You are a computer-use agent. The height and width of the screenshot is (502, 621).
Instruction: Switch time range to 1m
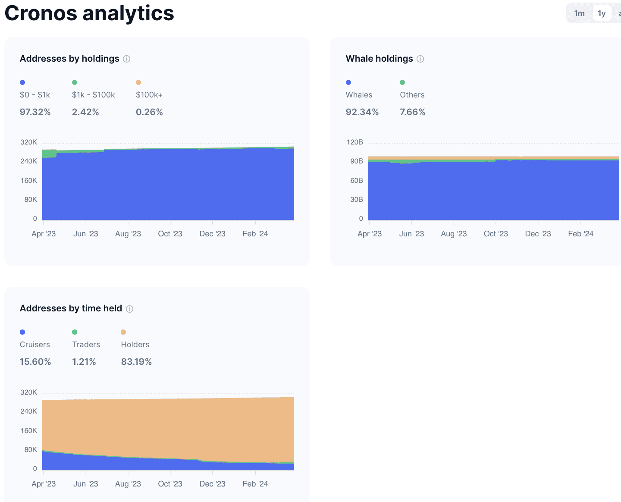coord(580,13)
